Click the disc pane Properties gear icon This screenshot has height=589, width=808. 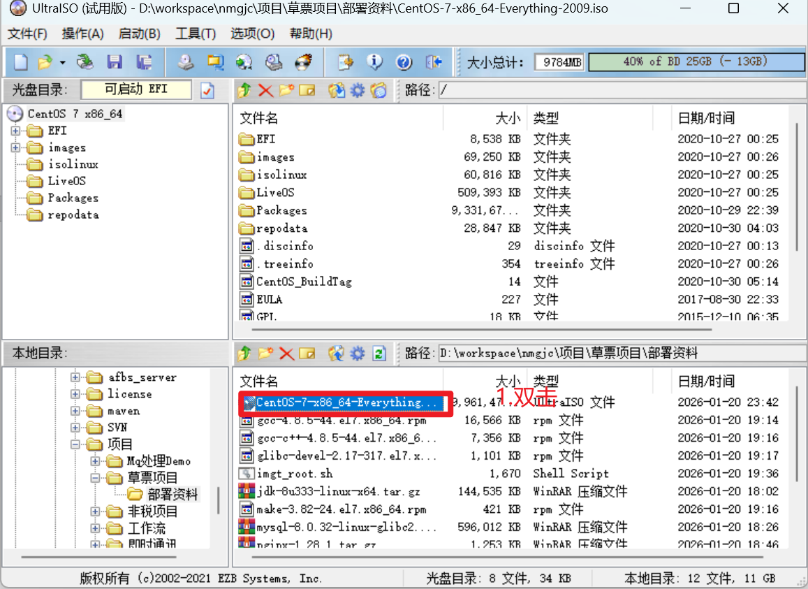click(x=357, y=91)
